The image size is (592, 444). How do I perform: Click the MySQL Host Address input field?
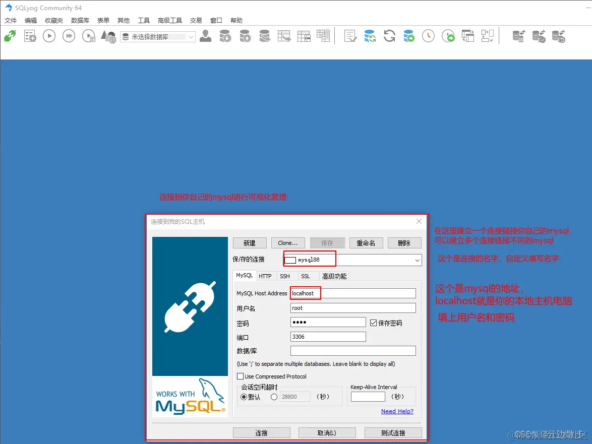tap(353, 293)
